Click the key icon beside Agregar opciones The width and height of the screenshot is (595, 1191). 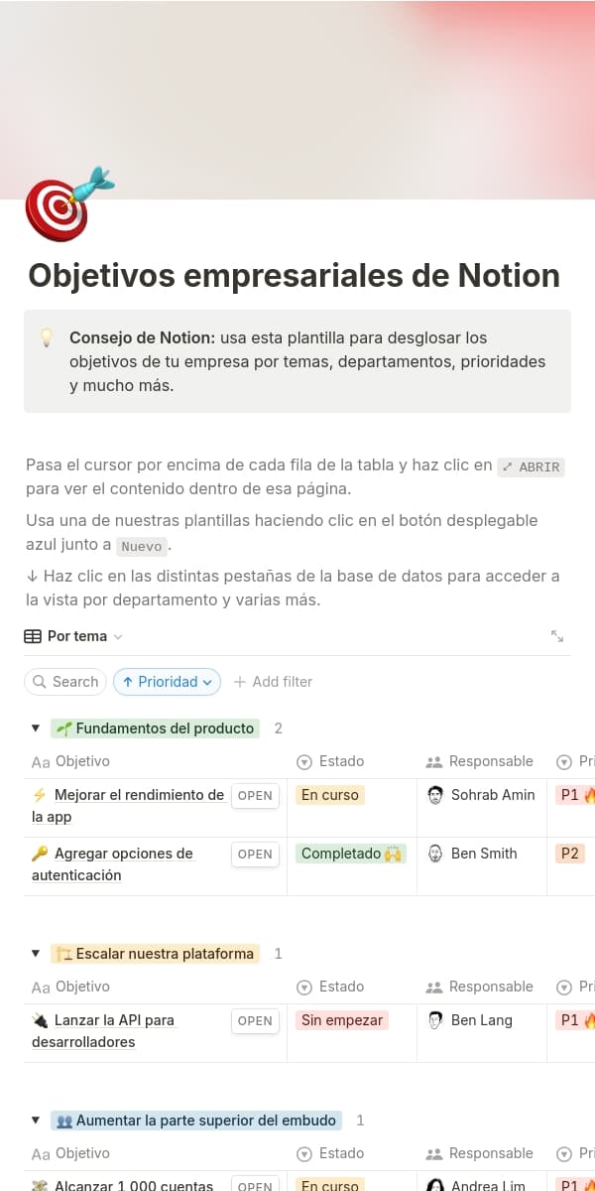tap(40, 854)
